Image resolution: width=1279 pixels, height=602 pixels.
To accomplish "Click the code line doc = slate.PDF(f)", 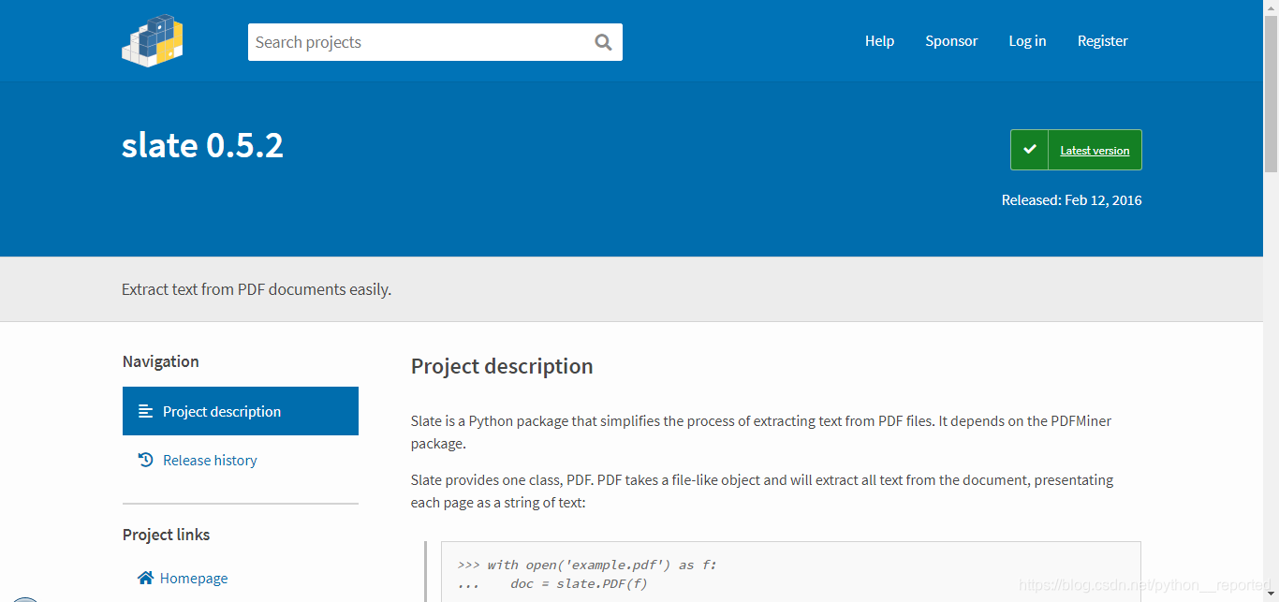I will 552,583.
